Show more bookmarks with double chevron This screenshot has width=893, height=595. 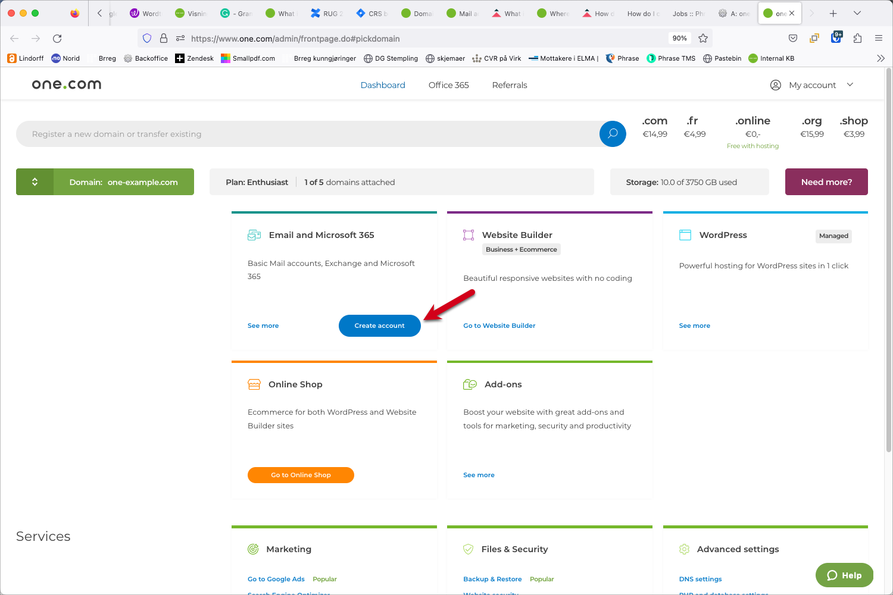(881, 58)
